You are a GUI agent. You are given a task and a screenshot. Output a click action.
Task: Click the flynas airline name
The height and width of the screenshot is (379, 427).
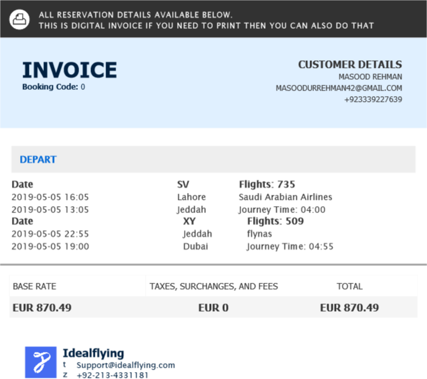pyautogui.click(x=259, y=234)
